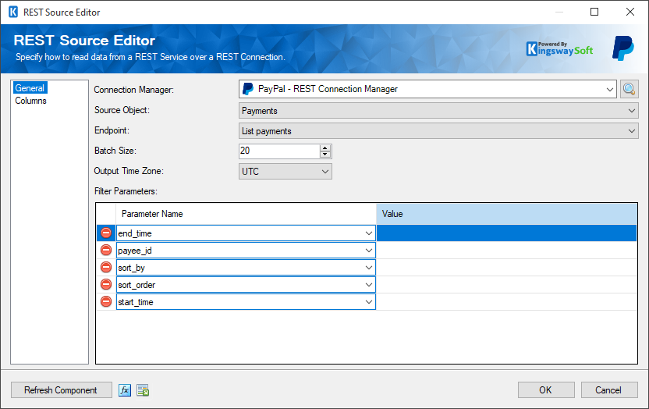Click the Value cell for end_time
The width and height of the screenshot is (649, 409).
click(x=506, y=233)
